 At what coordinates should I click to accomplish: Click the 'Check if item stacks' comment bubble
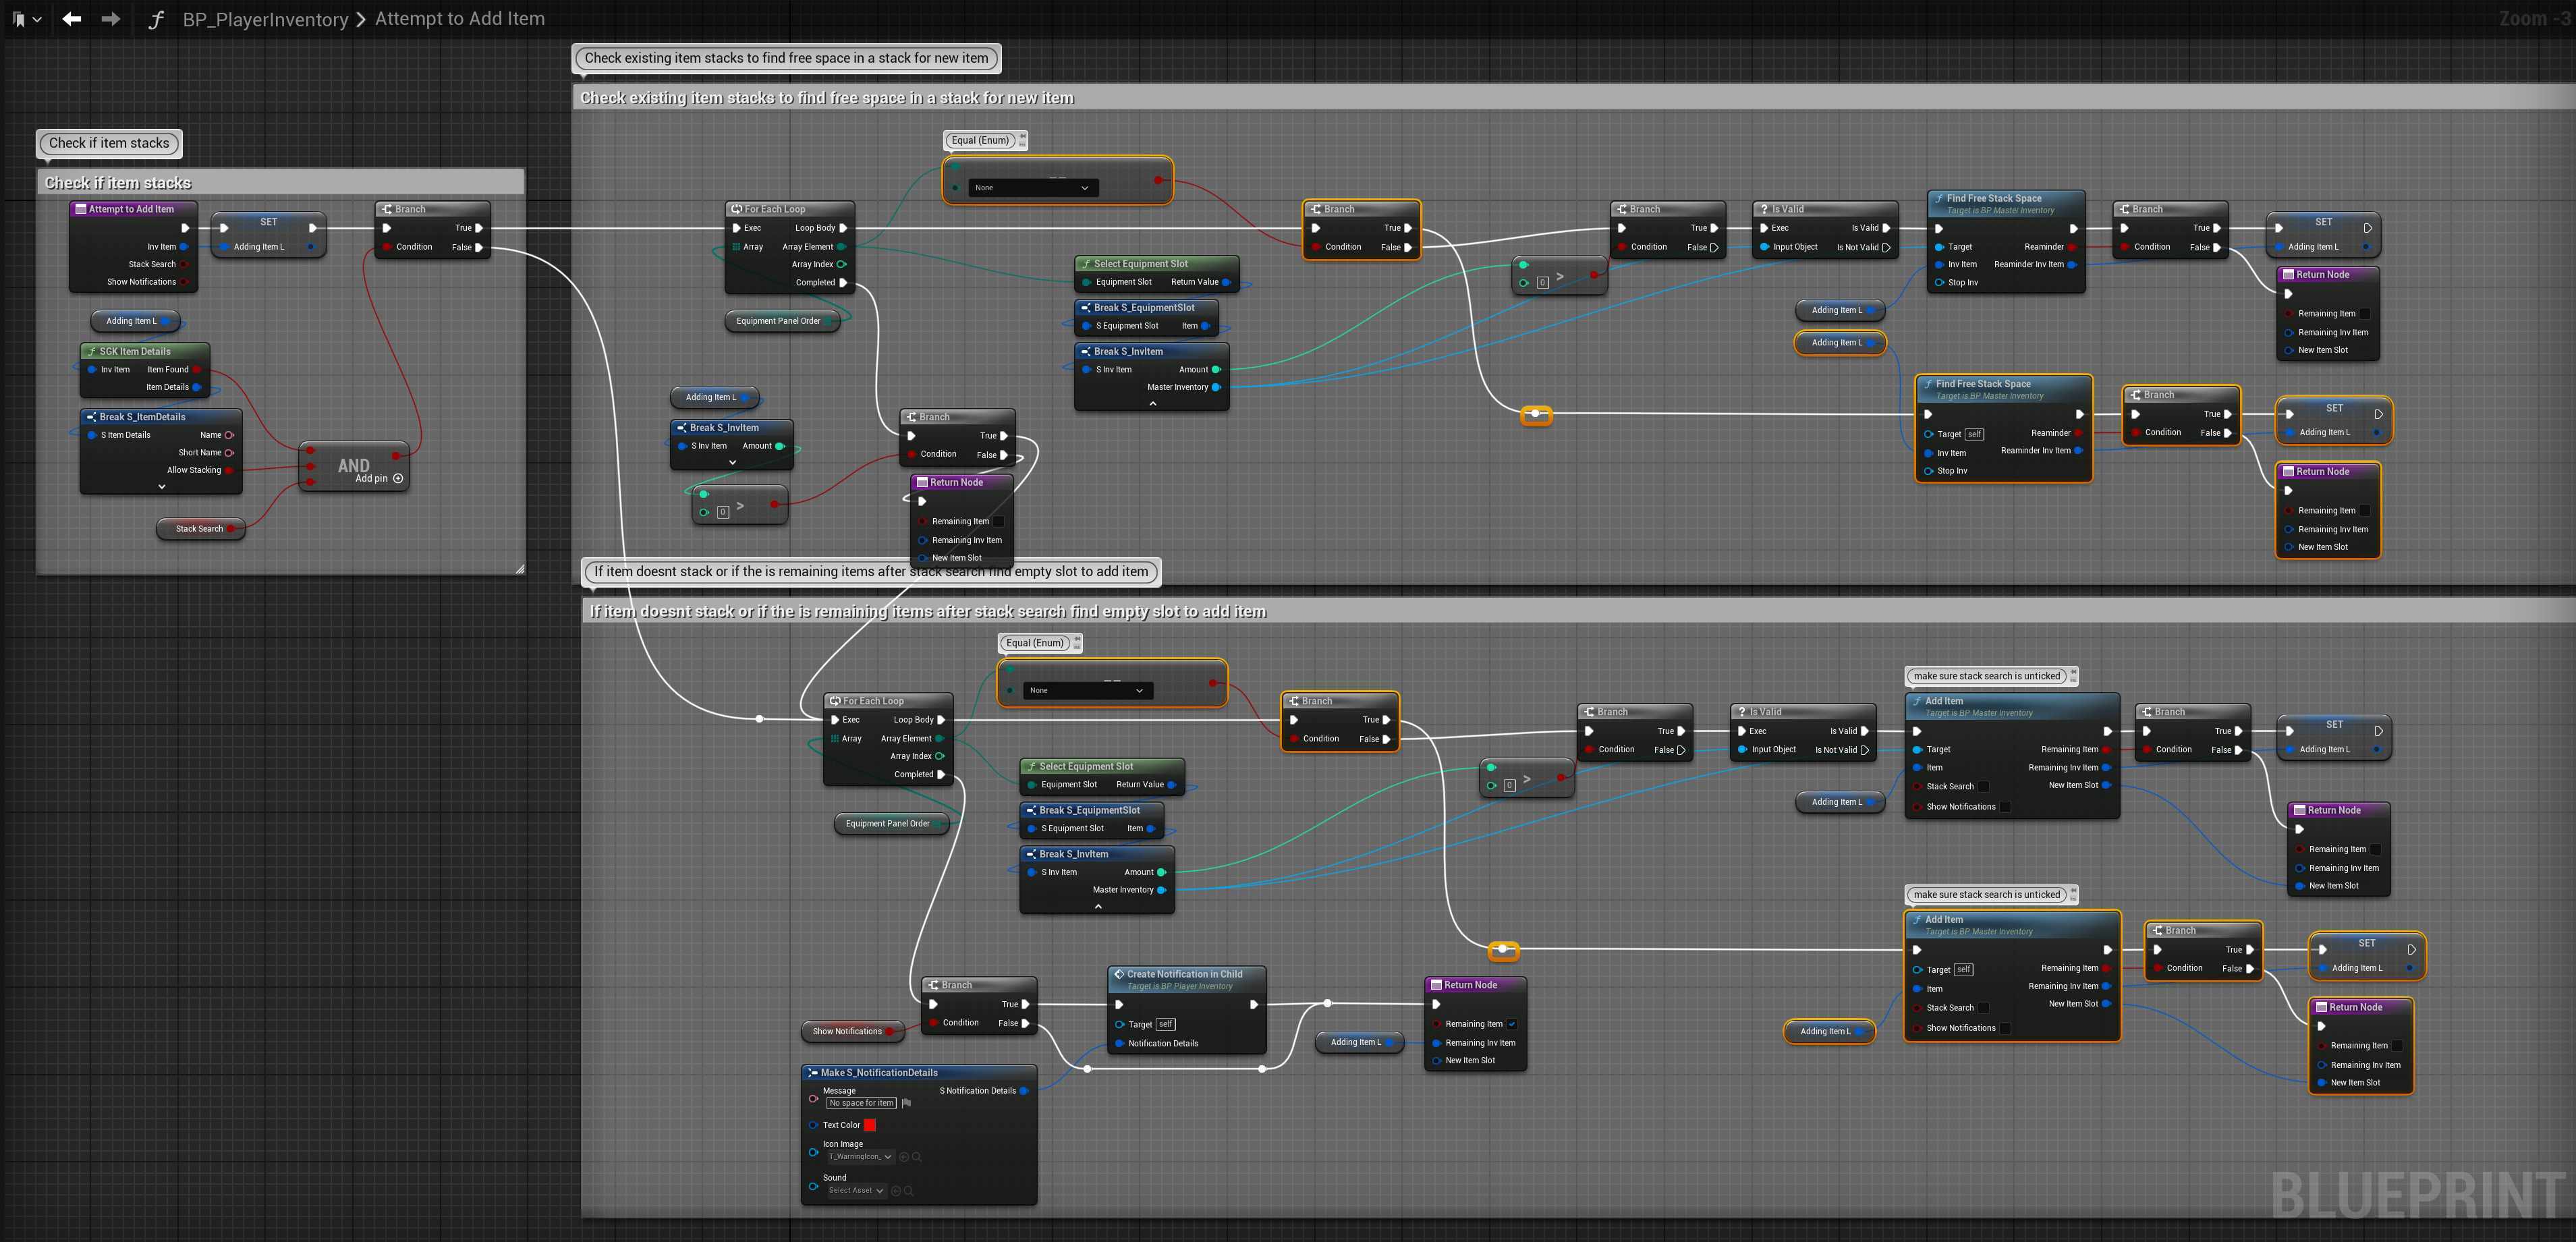[x=109, y=143]
